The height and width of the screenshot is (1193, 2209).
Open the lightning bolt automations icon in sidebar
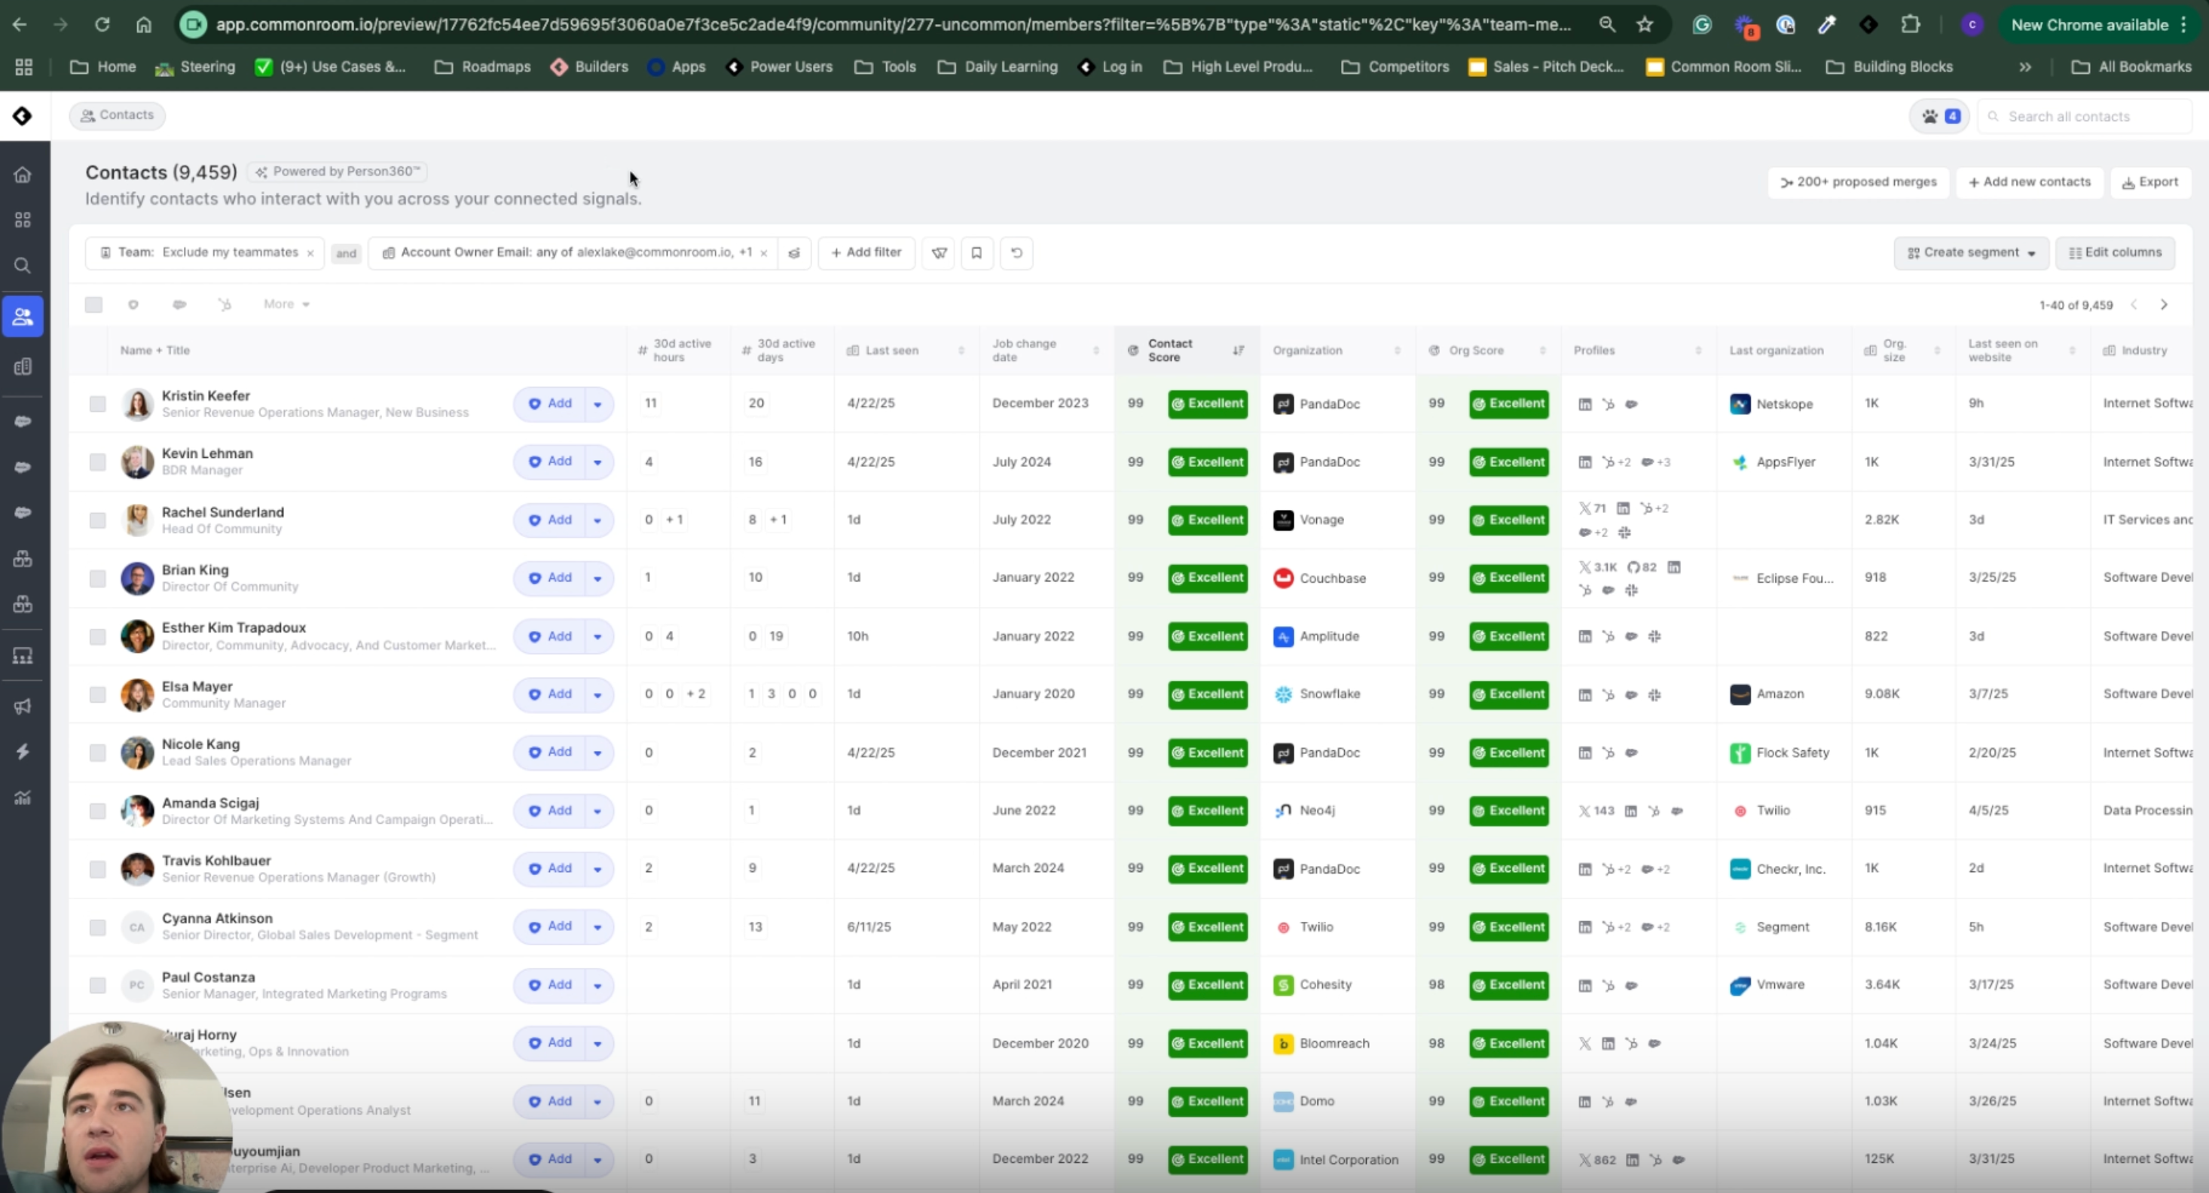[23, 752]
